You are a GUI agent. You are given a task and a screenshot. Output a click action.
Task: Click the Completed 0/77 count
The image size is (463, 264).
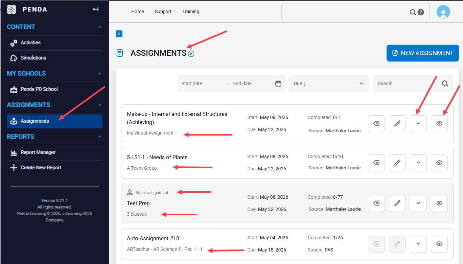(x=325, y=197)
